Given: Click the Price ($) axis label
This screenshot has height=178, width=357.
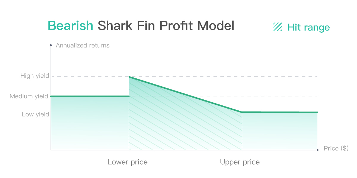Looking at the screenshot, I should coord(336,148).
